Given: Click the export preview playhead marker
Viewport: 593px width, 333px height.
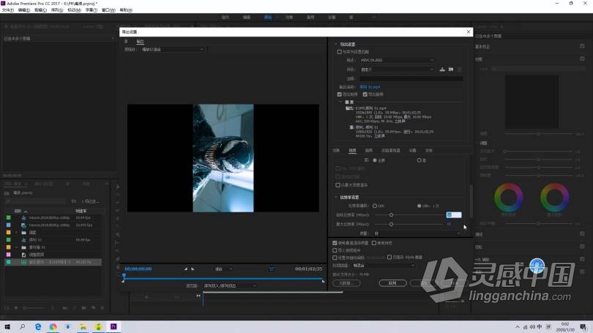Looking at the screenshot, I should tap(124, 275).
